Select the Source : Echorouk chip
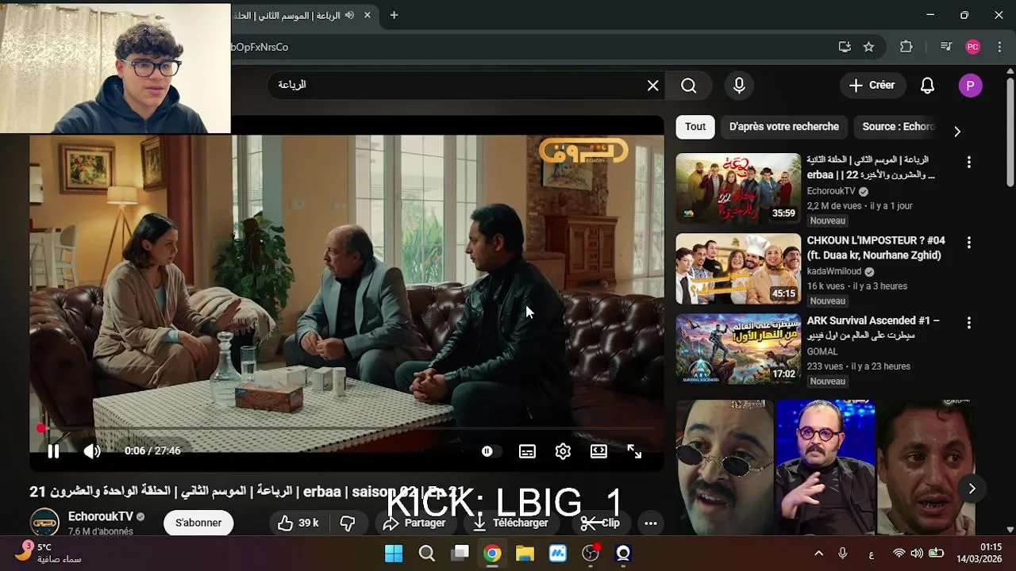 pos(899,127)
